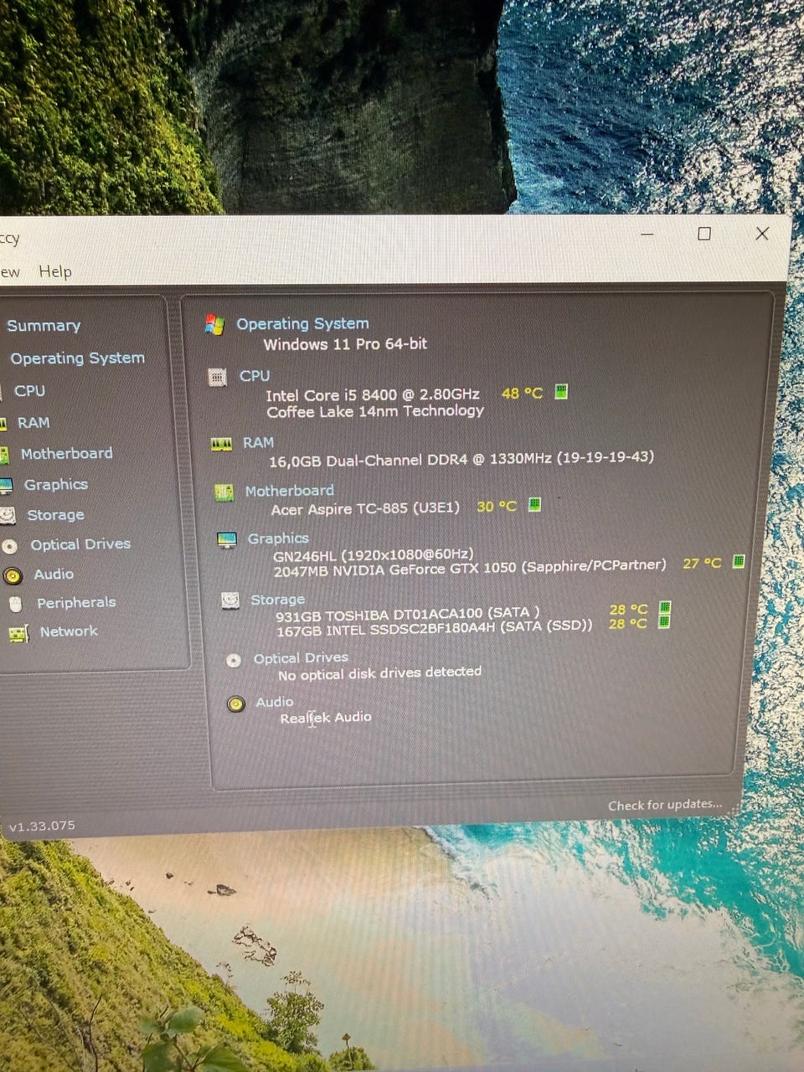This screenshot has width=804, height=1072.
Task: Click the Optical Drives disc icon in summary
Action: pyautogui.click(x=234, y=660)
